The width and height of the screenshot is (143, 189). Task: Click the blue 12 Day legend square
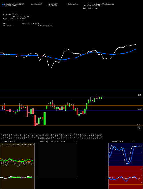coord(3,5)
